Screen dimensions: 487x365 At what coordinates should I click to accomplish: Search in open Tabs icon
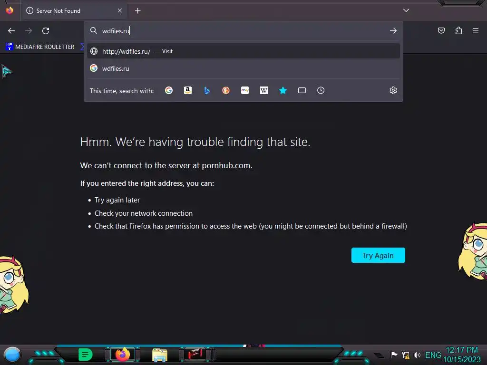coord(302,90)
